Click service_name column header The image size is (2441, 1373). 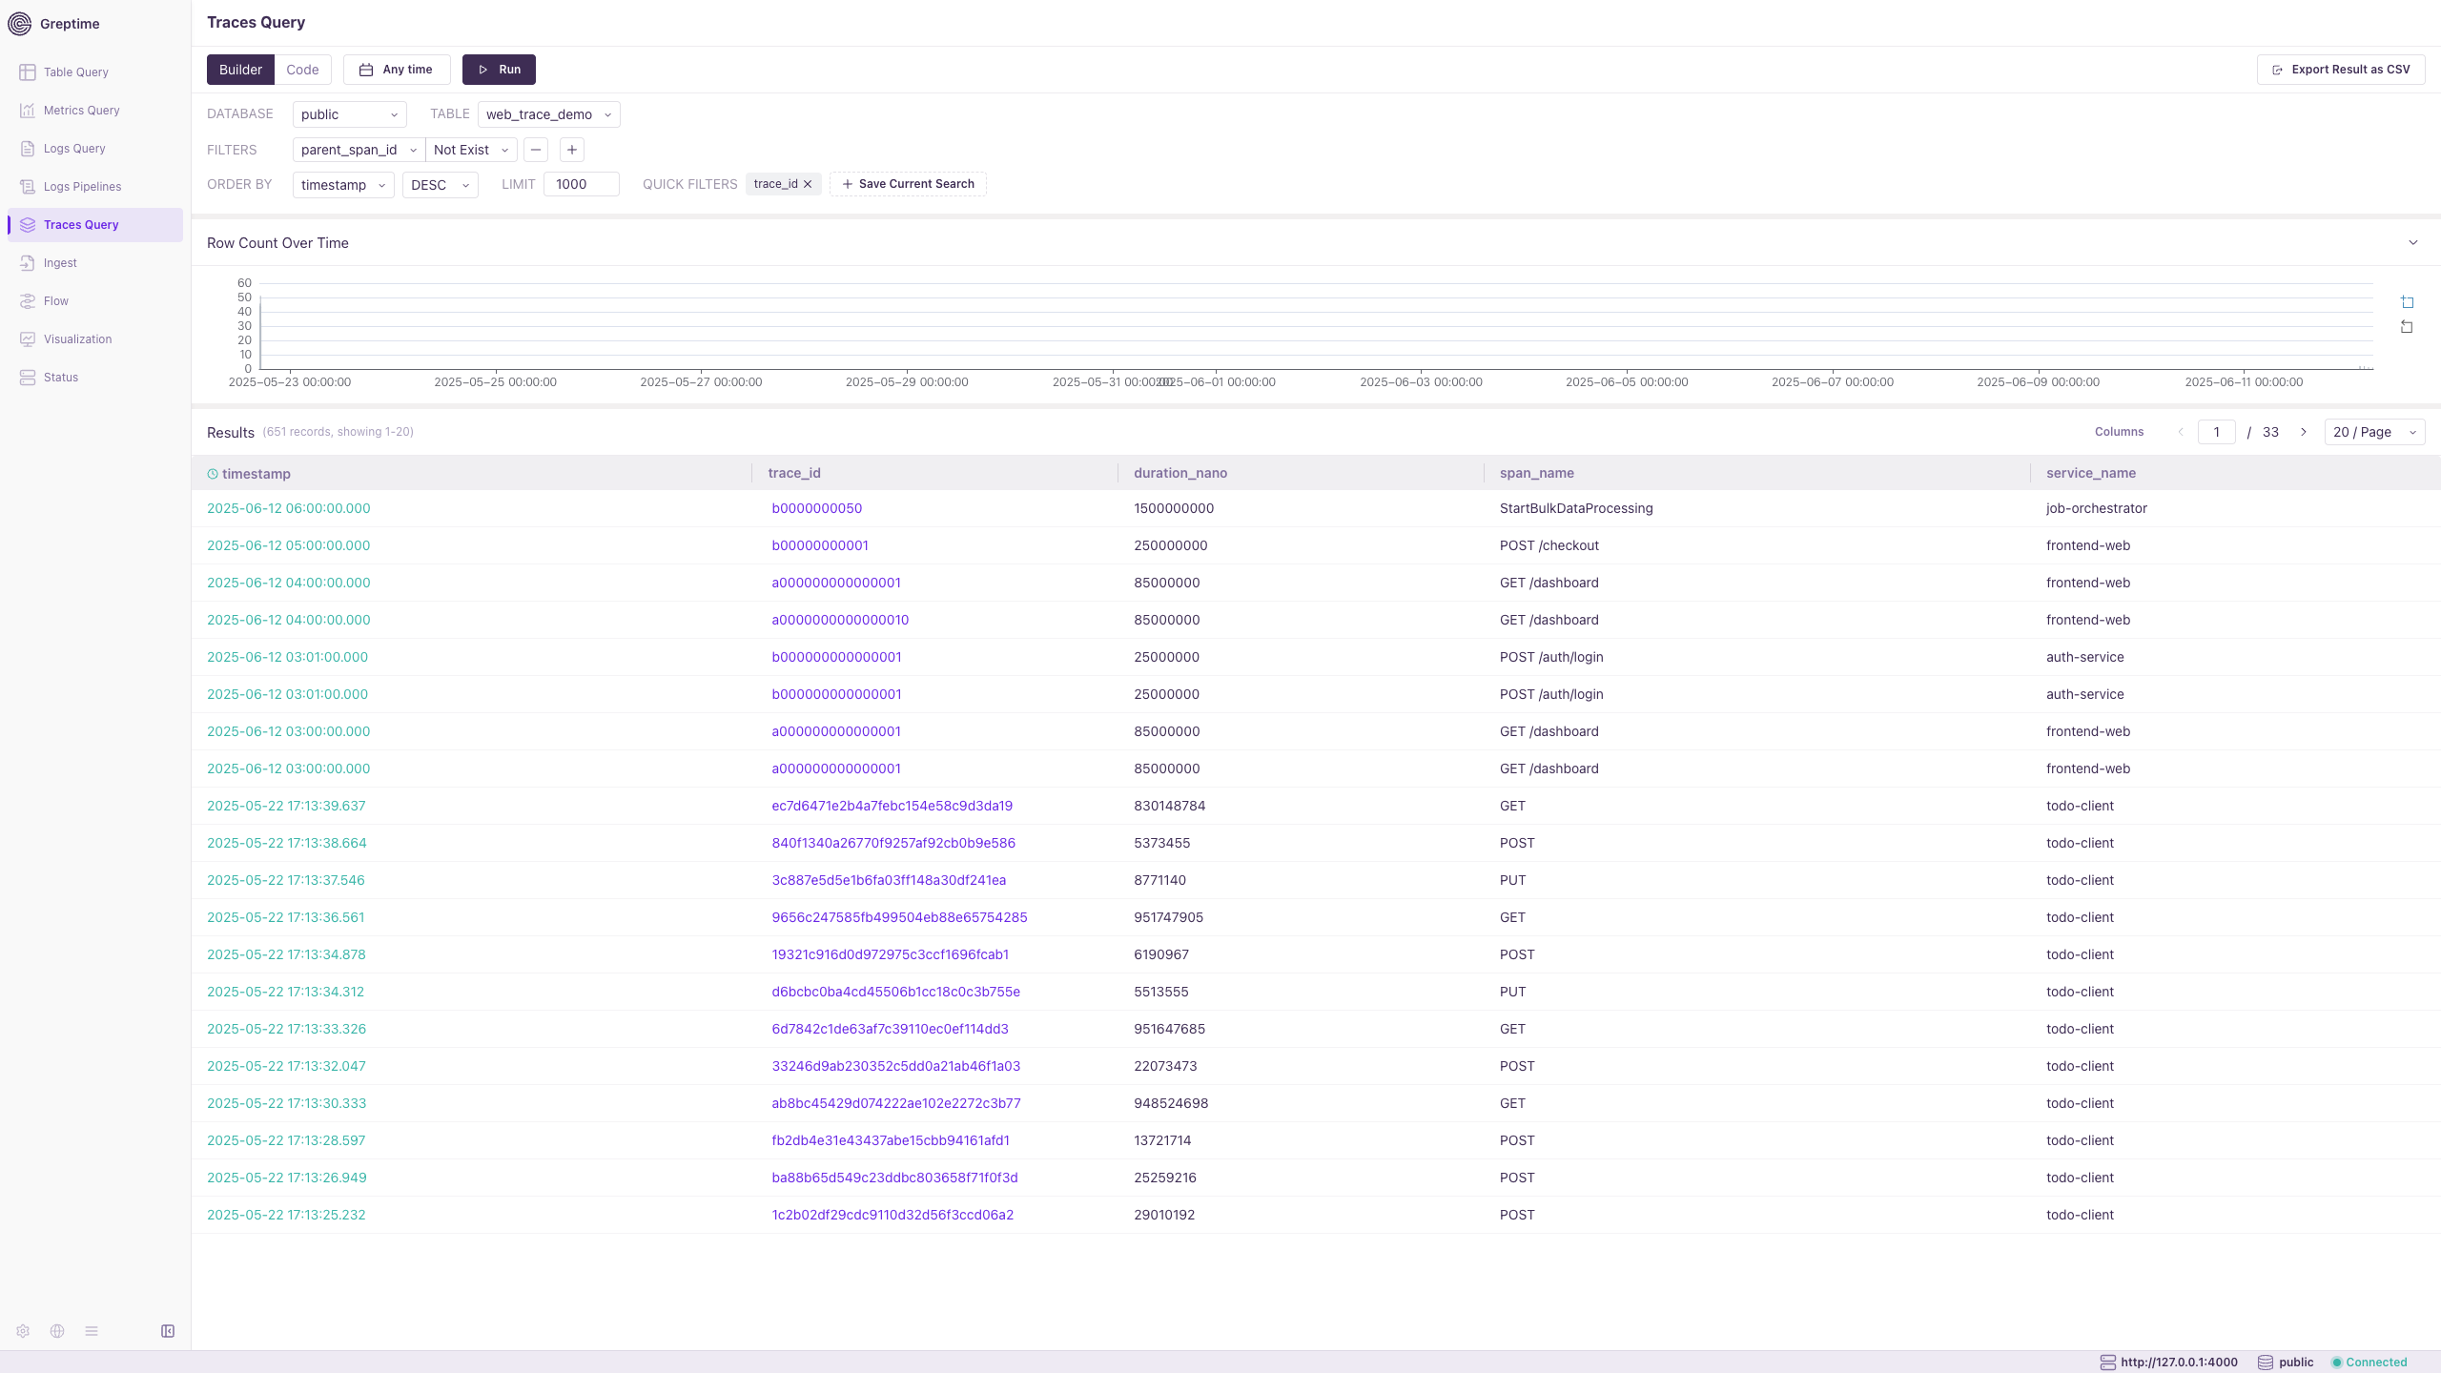point(2091,473)
